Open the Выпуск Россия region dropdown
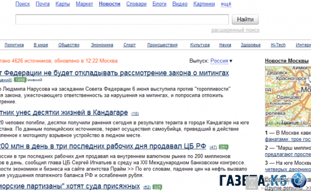 (221, 61)
